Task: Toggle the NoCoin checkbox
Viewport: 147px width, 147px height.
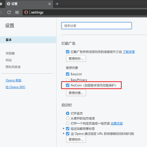Action: pyautogui.click(x=68, y=85)
